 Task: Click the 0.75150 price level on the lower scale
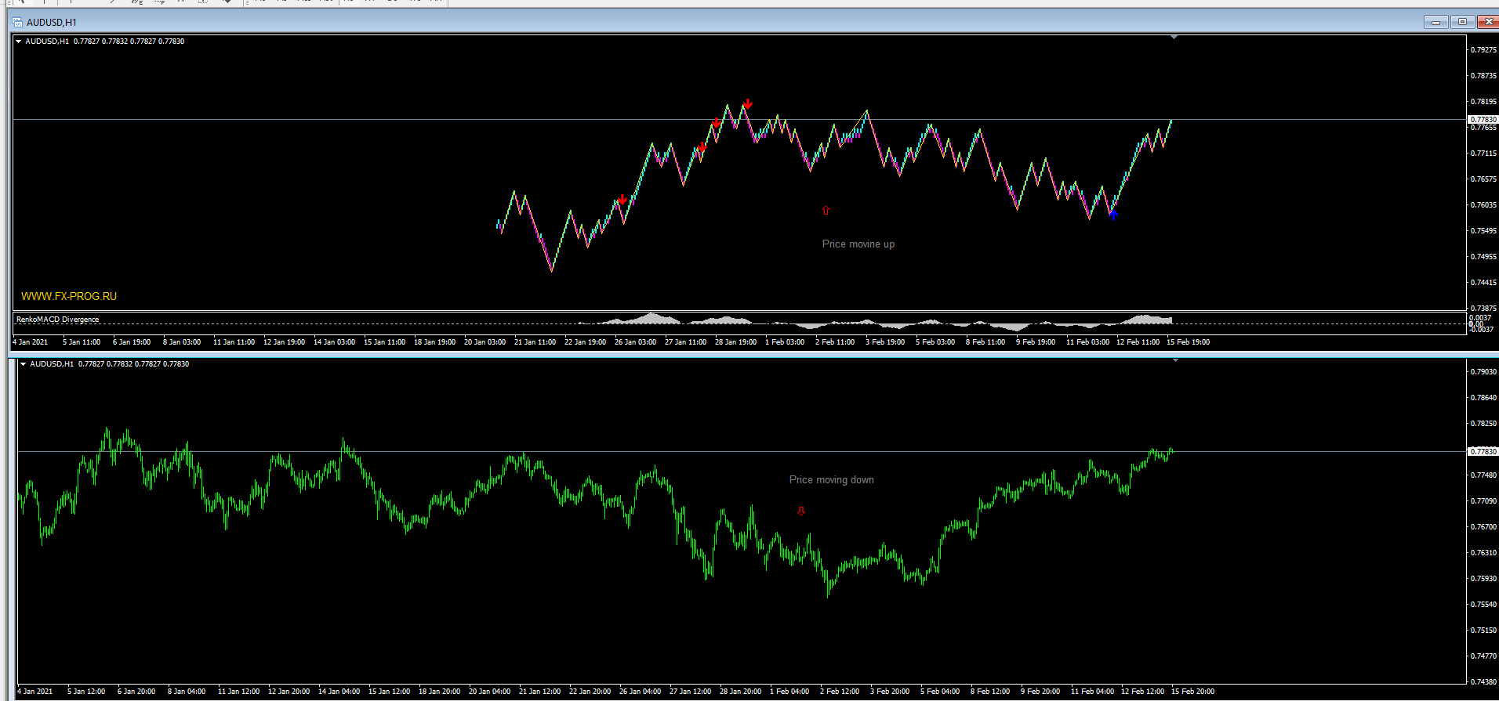point(1483,631)
